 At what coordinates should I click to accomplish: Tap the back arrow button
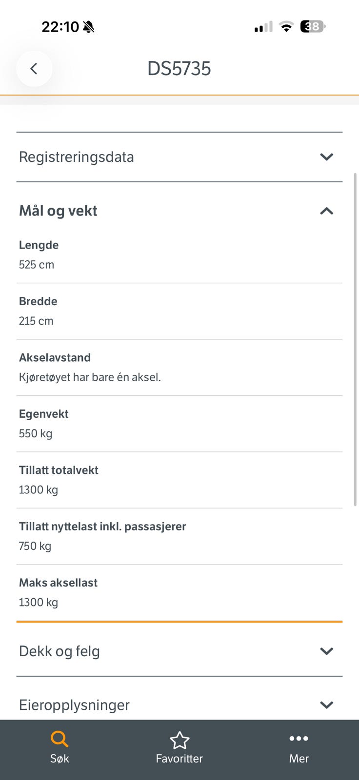coord(34,69)
